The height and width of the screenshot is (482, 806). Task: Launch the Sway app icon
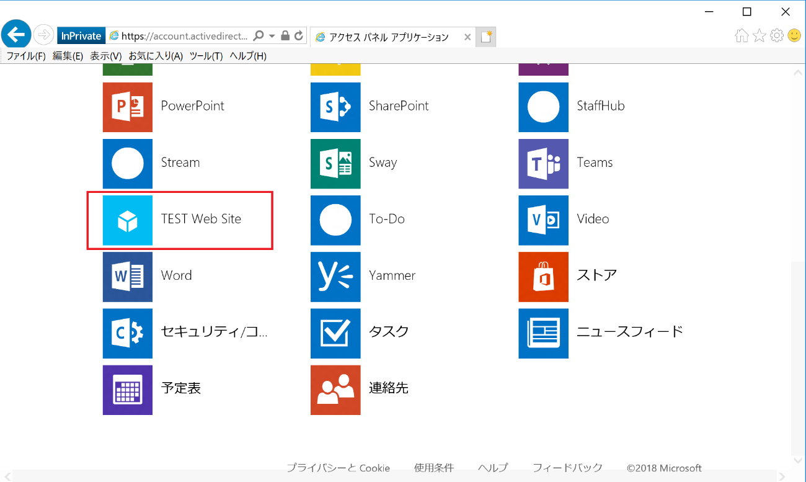click(x=335, y=164)
